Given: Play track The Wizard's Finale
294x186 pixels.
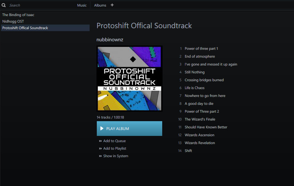Looking at the screenshot, I should (x=200, y=119).
